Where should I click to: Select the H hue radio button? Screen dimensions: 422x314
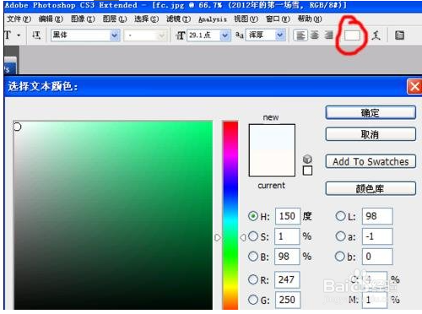pyautogui.click(x=253, y=216)
